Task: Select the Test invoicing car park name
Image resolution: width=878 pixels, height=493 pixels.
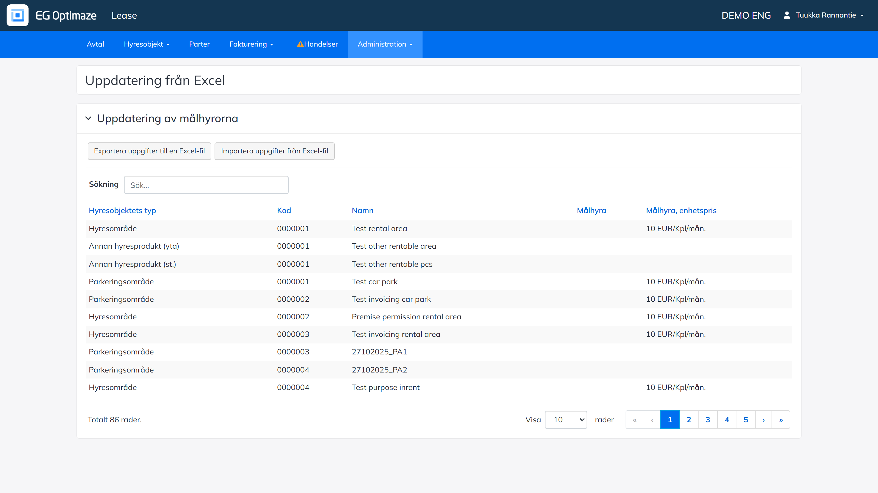Action: (391, 299)
